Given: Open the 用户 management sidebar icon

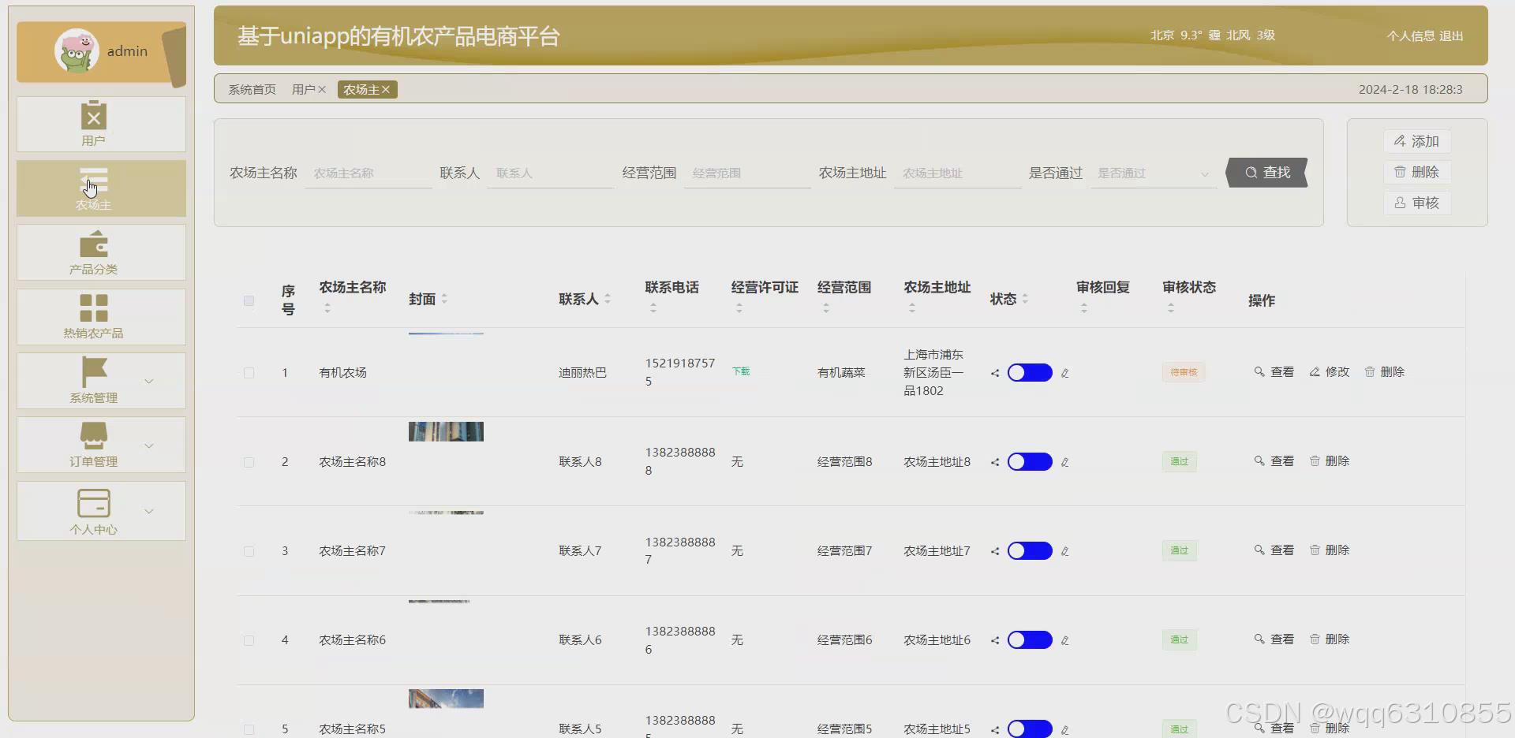Looking at the screenshot, I should [x=93, y=124].
